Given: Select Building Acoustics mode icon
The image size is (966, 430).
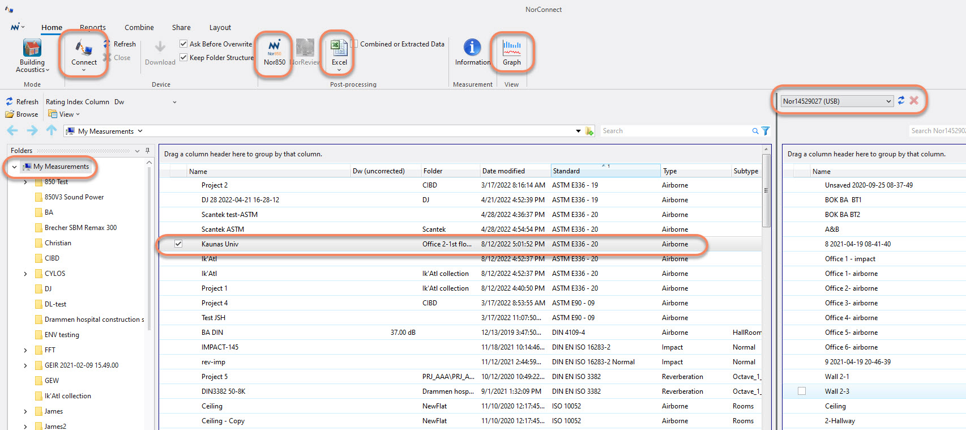Looking at the screenshot, I should pos(32,49).
